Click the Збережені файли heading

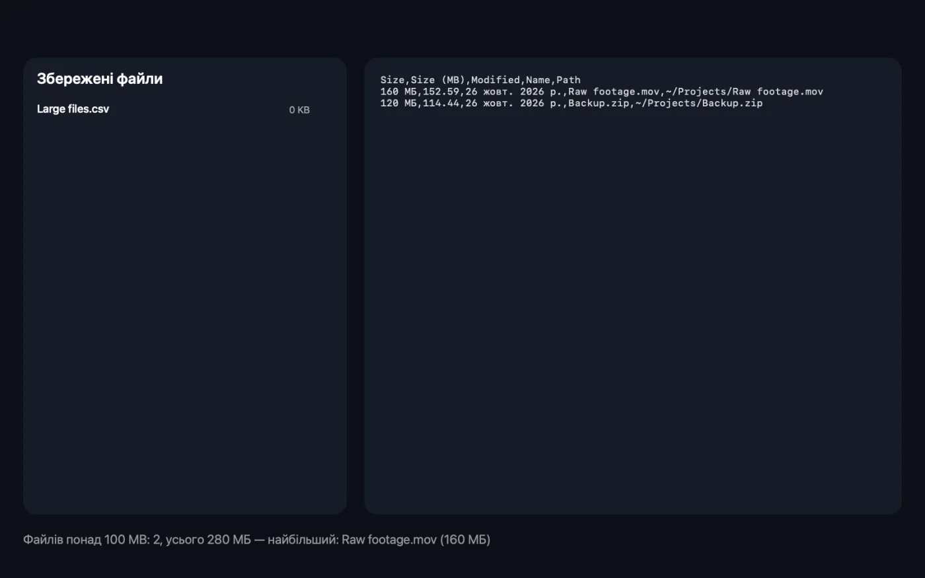click(x=100, y=79)
